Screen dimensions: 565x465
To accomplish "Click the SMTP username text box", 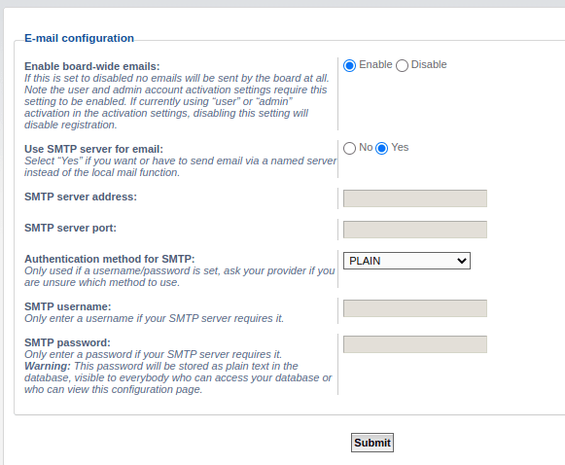I will click(414, 308).
